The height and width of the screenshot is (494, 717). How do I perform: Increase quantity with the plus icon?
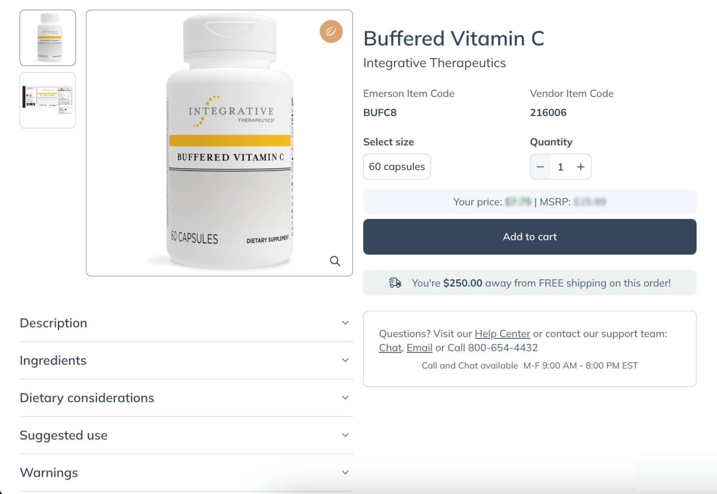[x=581, y=167]
